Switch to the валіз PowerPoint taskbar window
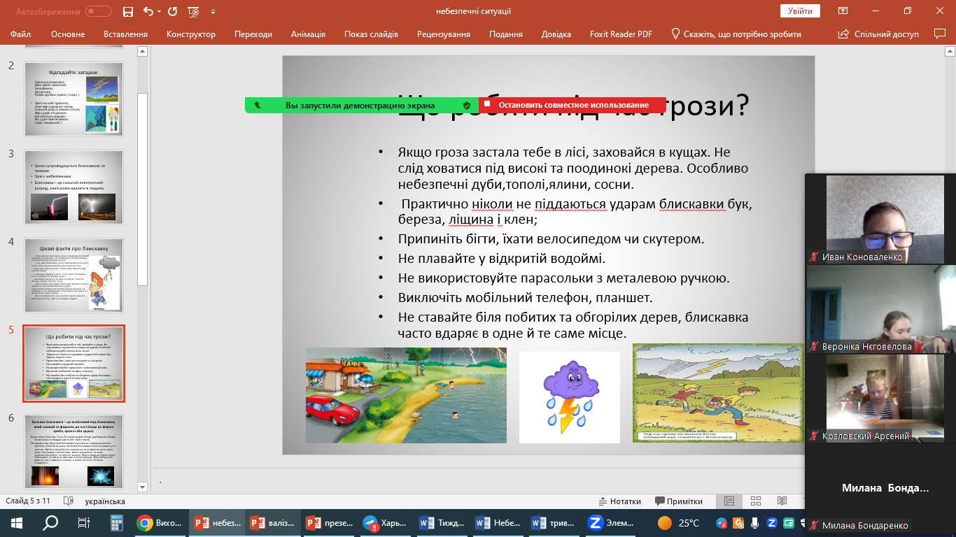The width and height of the screenshot is (956, 537). pyautogui.click(x=273, y=522)
